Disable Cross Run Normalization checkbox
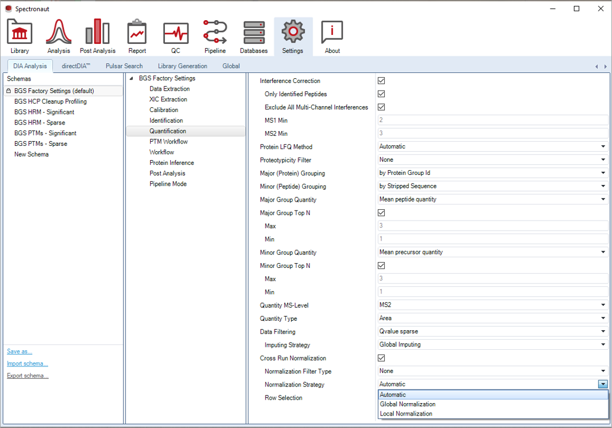 381,358
